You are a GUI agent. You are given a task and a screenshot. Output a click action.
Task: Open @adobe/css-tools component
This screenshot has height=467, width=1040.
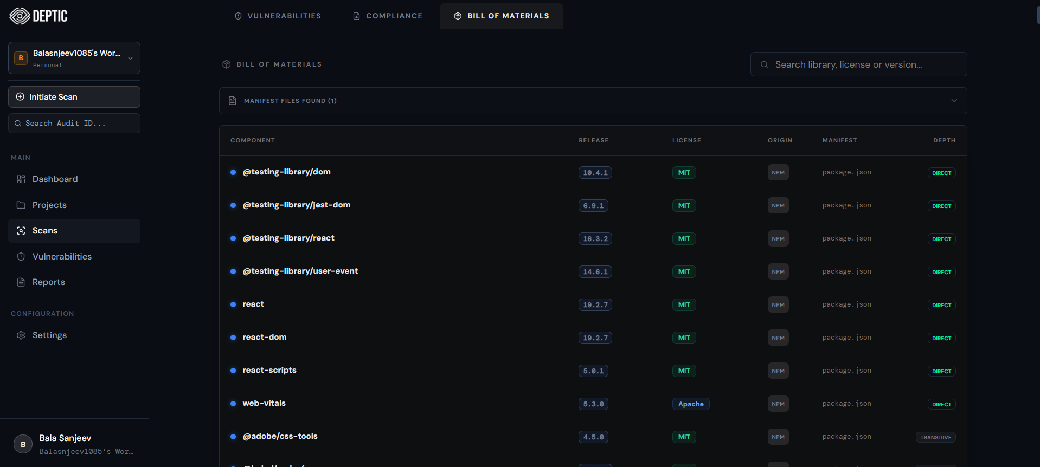click(x=280, y=437)
